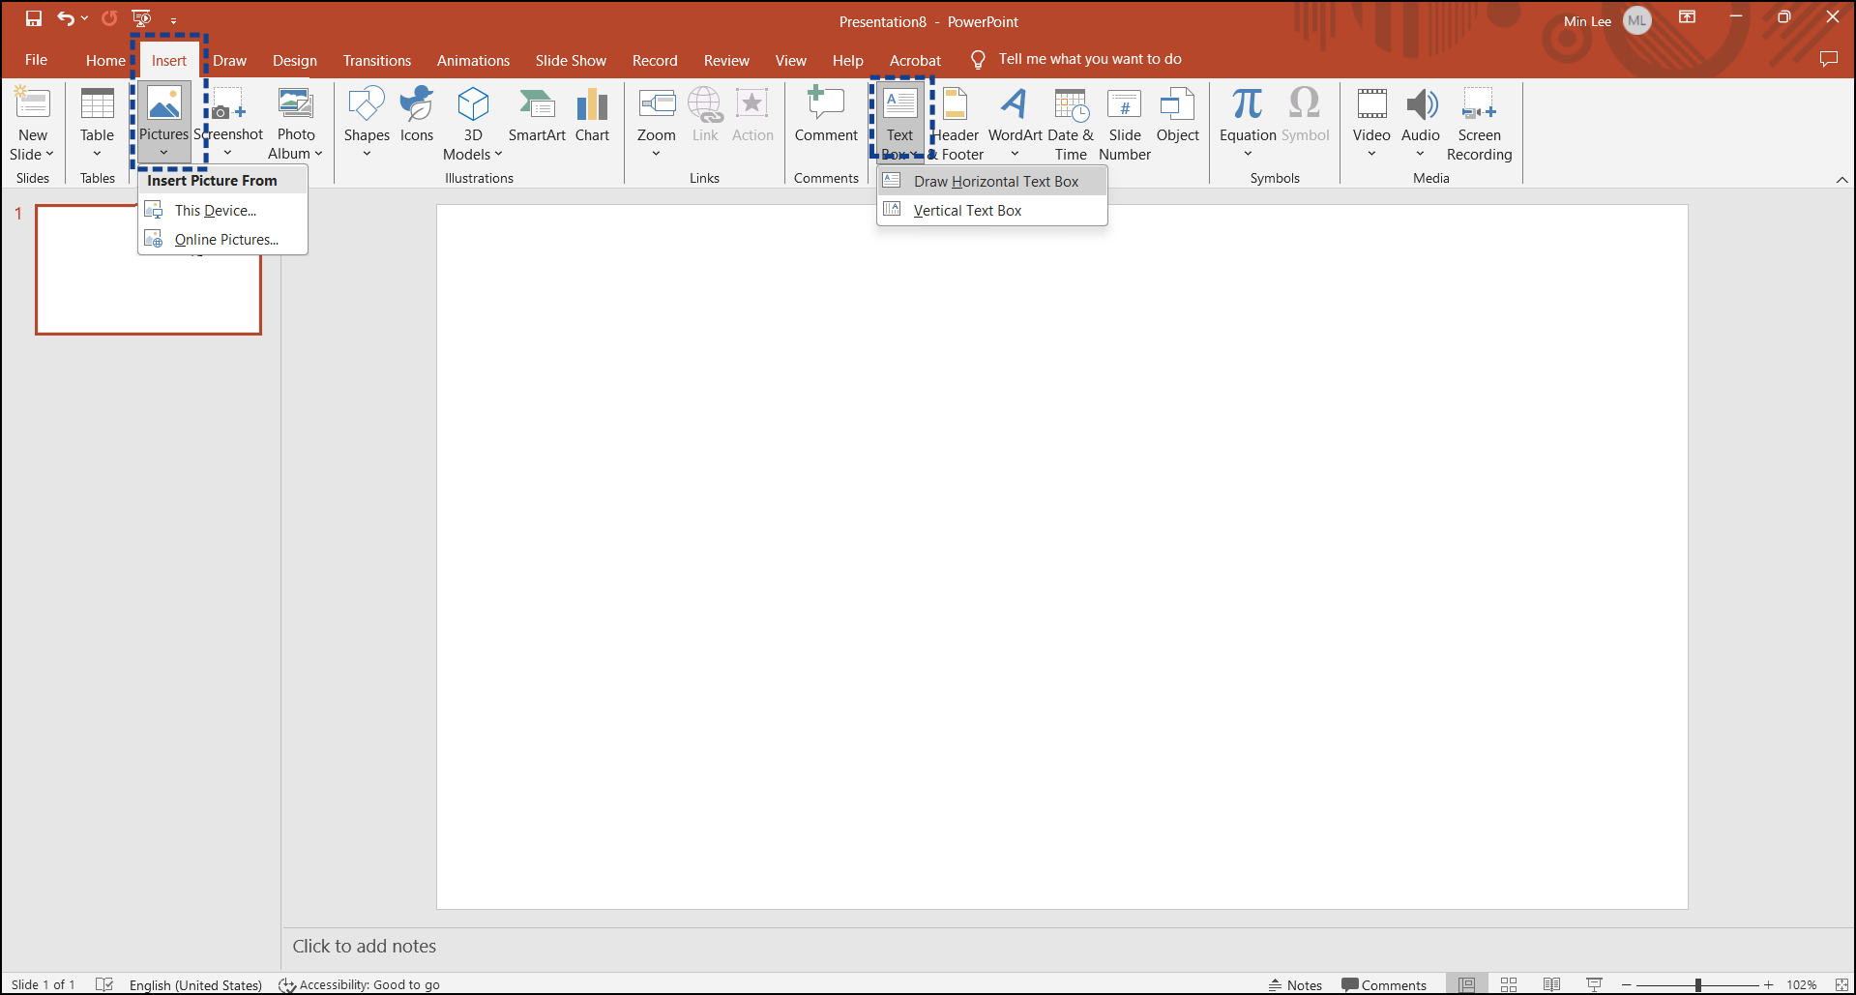The image size is (1856, 995).
Task: Click the Min Lee account button
Action: pyautogui.click(x=1606, y=20)
